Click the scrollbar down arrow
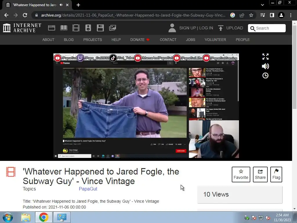The height and width of the screenshot is (223, 297). click(x=294, y=209)
